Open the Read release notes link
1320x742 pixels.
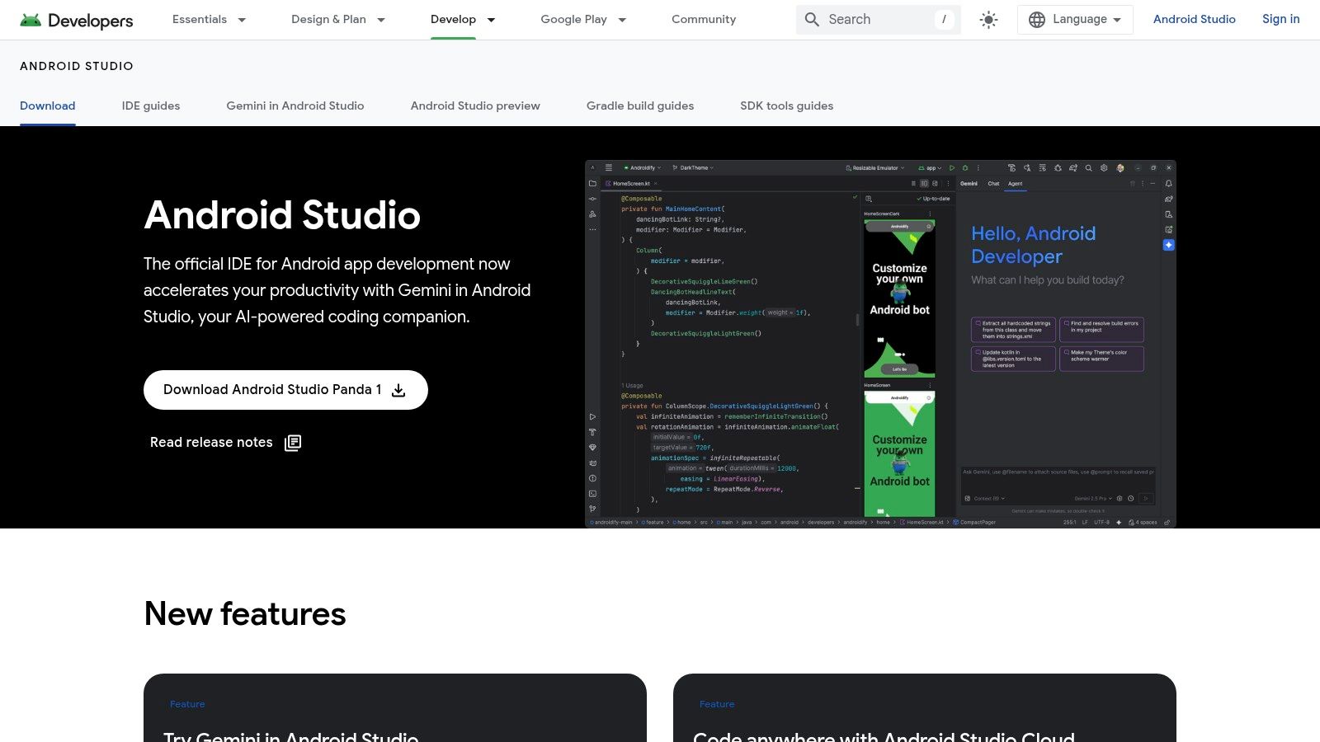[x=226, y=443]
